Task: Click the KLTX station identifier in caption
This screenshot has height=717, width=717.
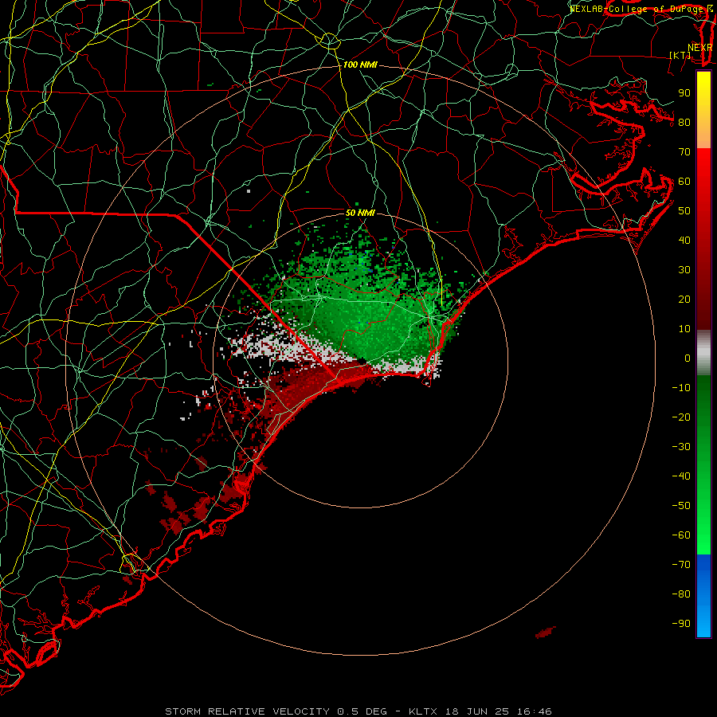Action: [423, 711]
